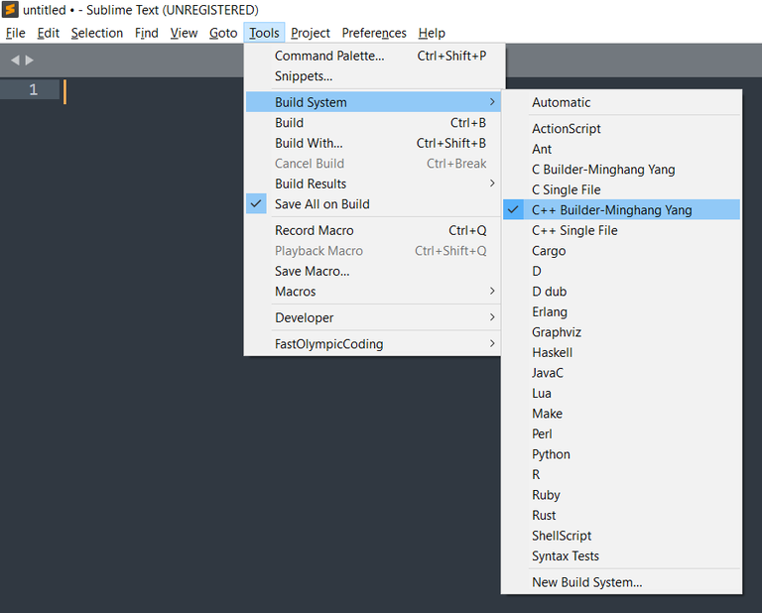Choose ActionScript build system

click(621, 129)
